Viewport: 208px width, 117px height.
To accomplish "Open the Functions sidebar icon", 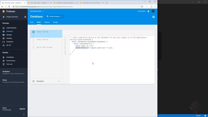I will point(4,42).
